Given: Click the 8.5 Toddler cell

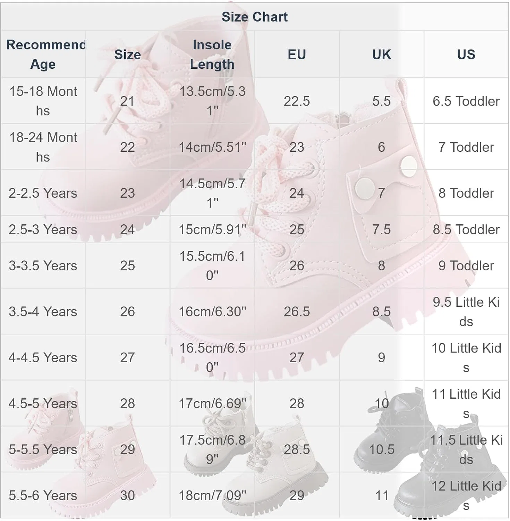Looking at the screenshot, I should (x=466, y=229).
